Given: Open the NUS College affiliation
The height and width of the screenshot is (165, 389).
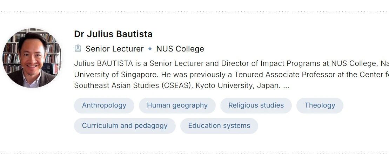Looking at the screenshot, I should (180, 49).
